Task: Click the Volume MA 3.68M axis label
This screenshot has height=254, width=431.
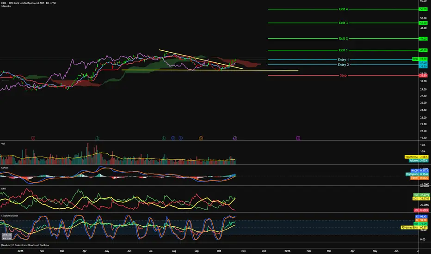Action: click(x=416, y=157)
